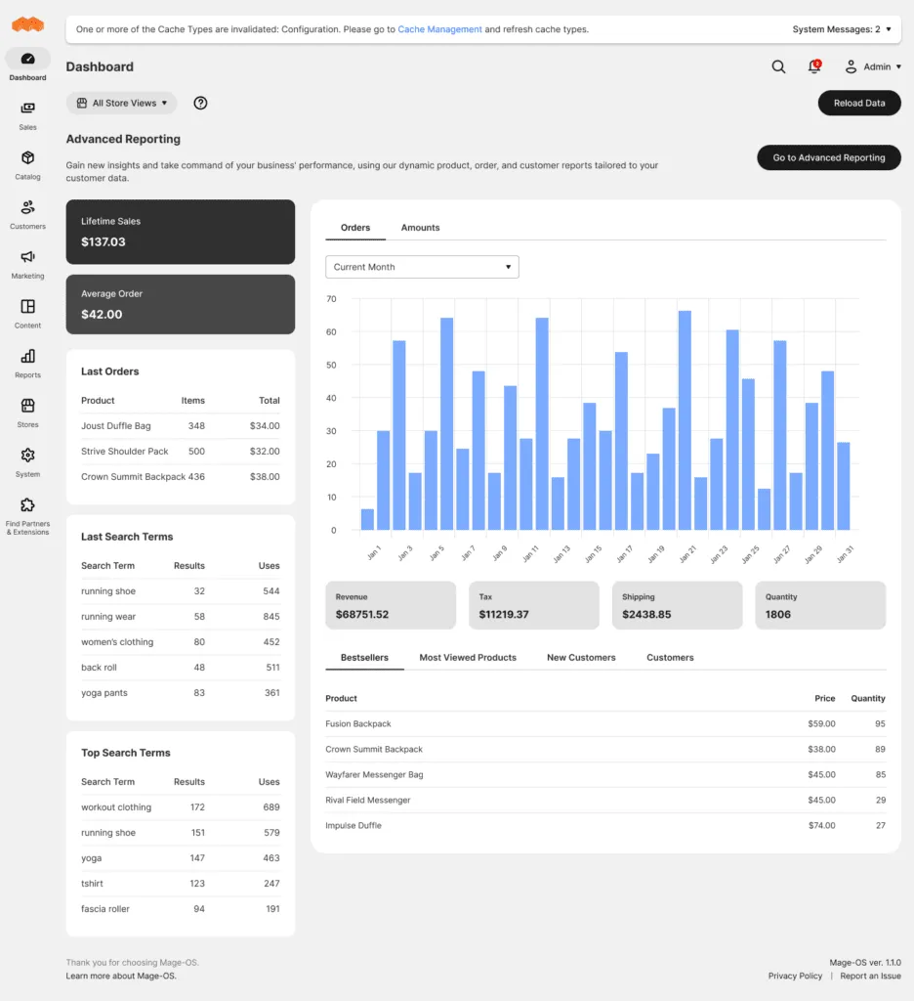The height and width of the screenshot is (1001, 914).
Task: Open the Reports bar-chart icon
Action: pos(27,357)
